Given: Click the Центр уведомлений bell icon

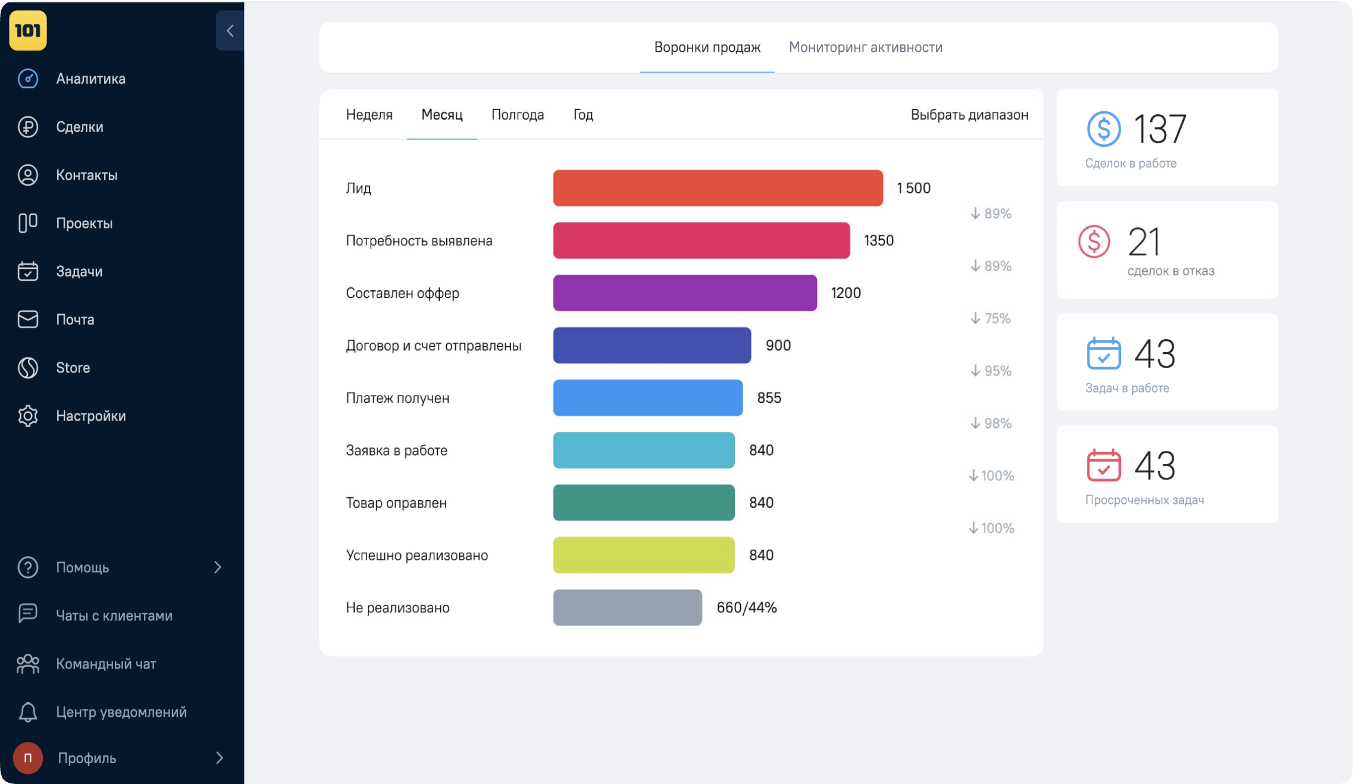Looking at the screenshot, I should point(28,712).
